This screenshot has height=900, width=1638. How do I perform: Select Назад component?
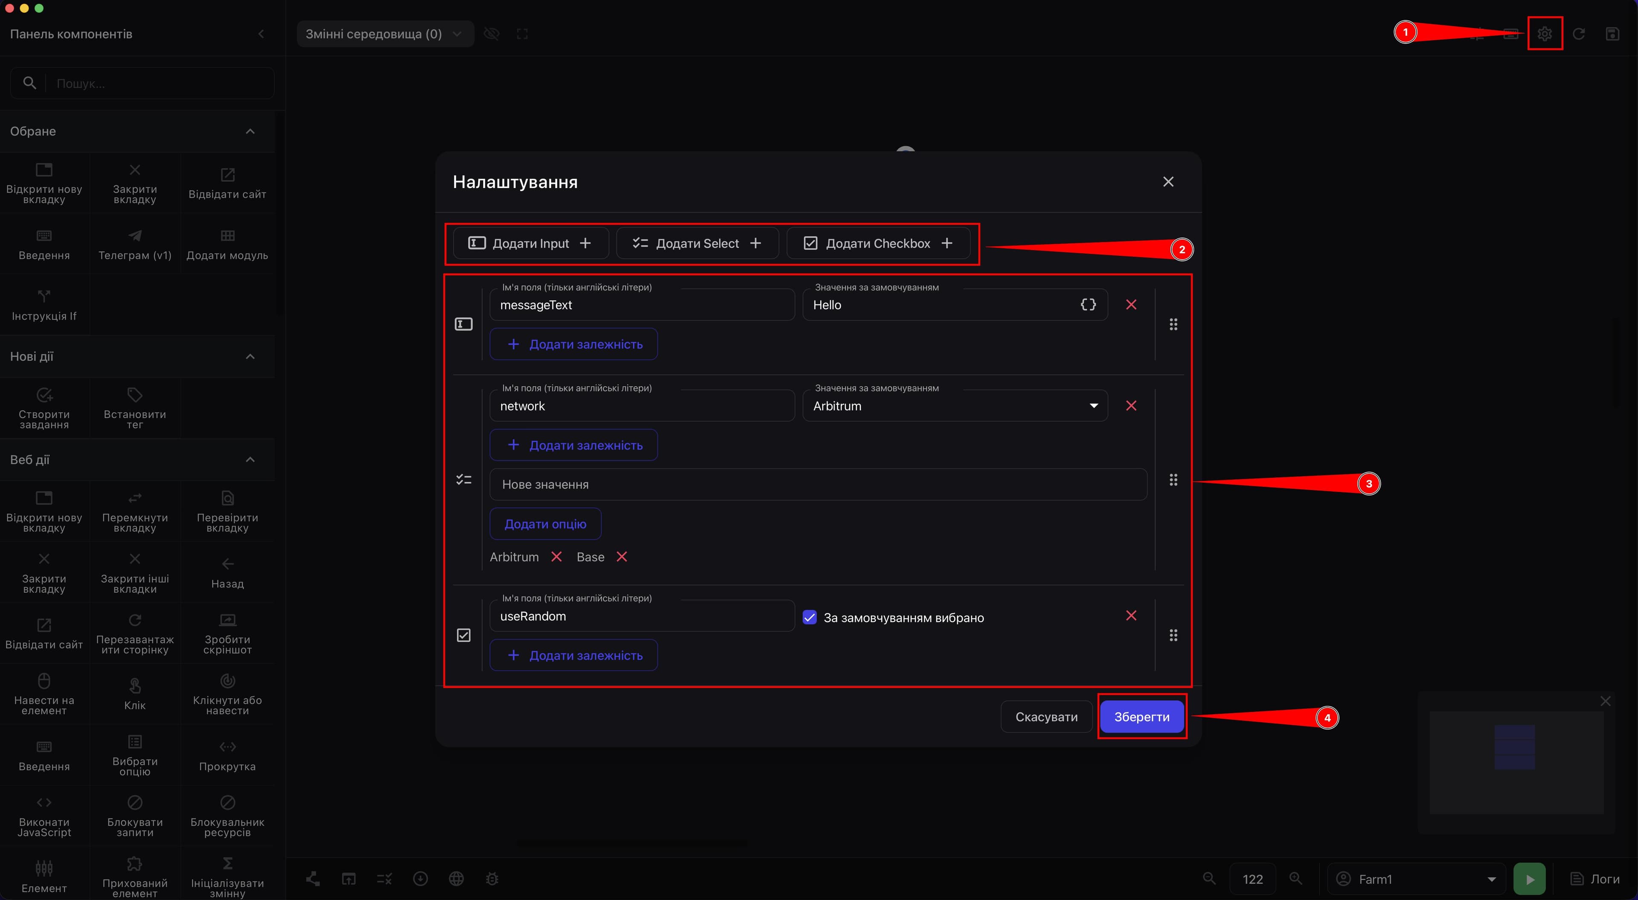227,572
